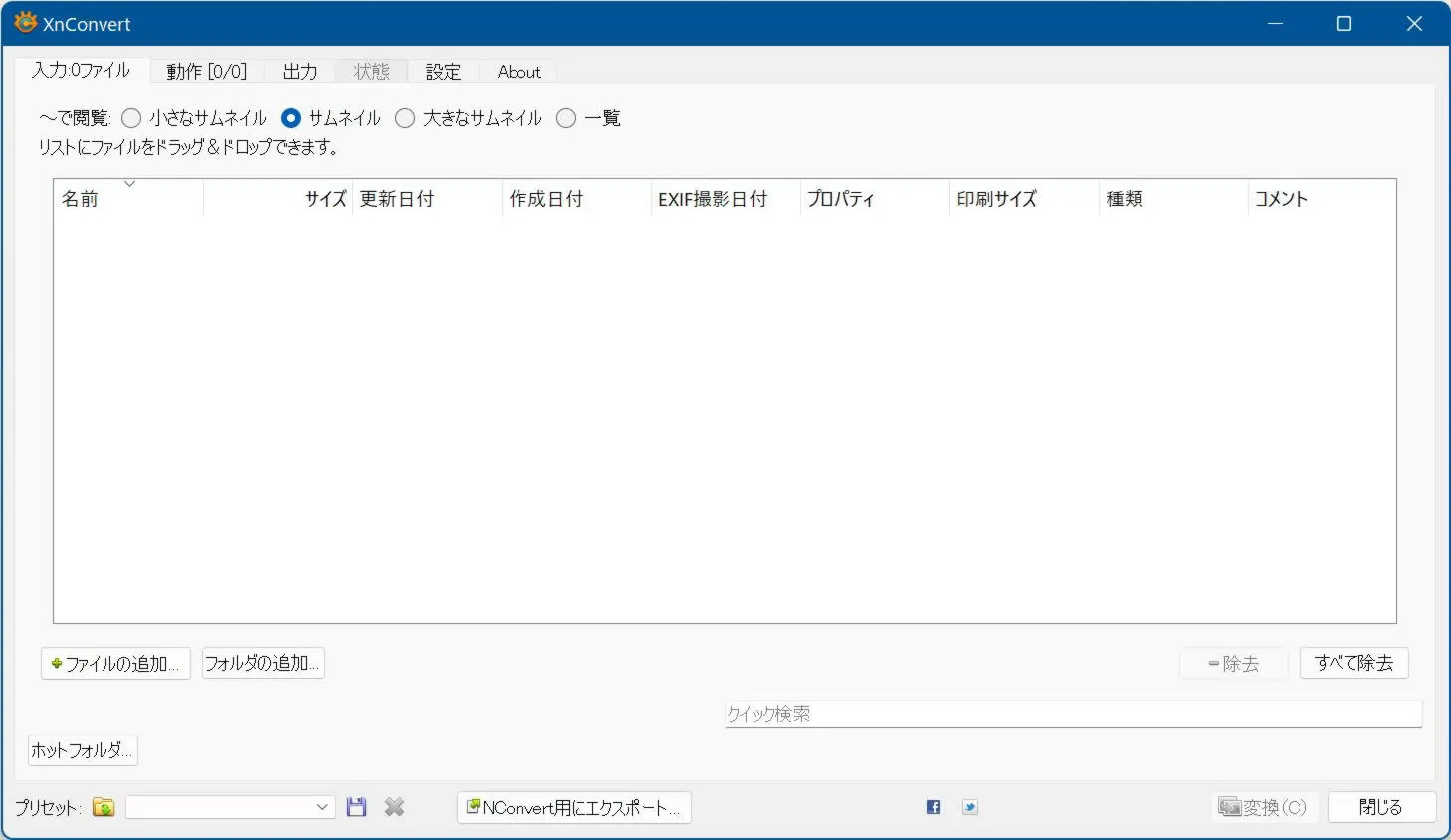Click フォルダの追加 button

point(264,663)
